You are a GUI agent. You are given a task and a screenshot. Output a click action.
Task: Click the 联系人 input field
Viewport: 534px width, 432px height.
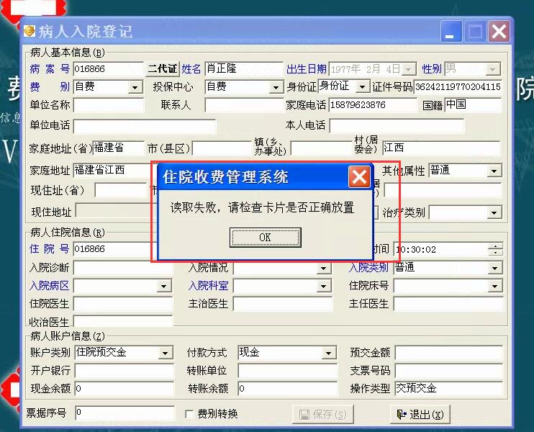244,105
